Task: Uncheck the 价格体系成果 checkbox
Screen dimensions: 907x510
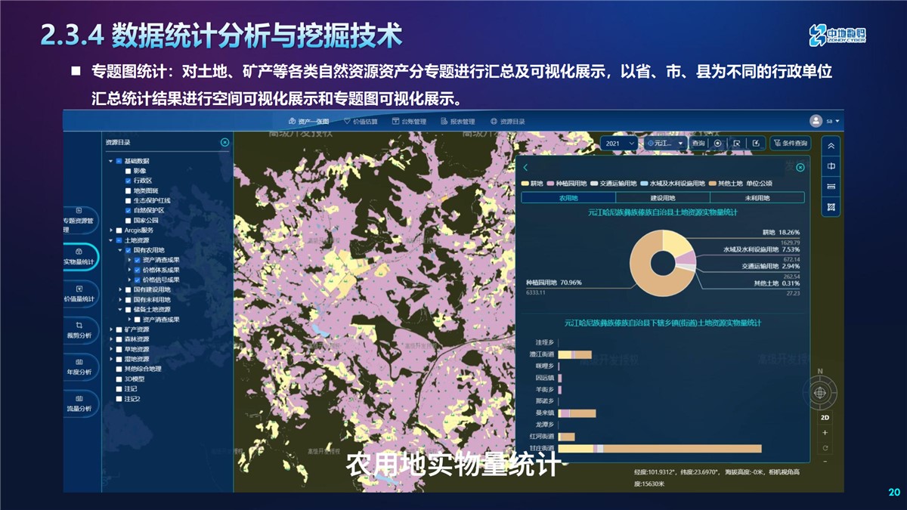Action: [137, 270]
